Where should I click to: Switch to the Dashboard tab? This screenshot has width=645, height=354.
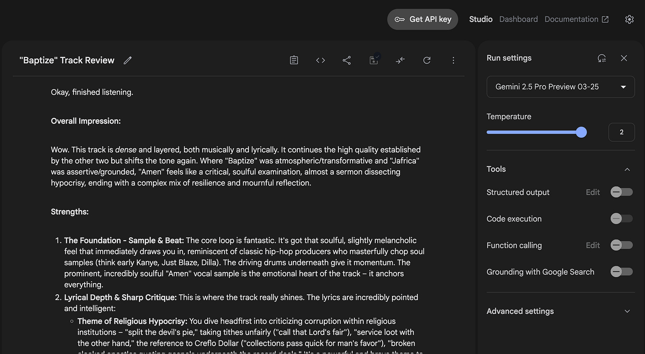[x=518, y=19]
